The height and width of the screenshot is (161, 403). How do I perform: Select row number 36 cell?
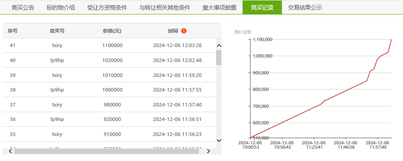tap(12, 119)
